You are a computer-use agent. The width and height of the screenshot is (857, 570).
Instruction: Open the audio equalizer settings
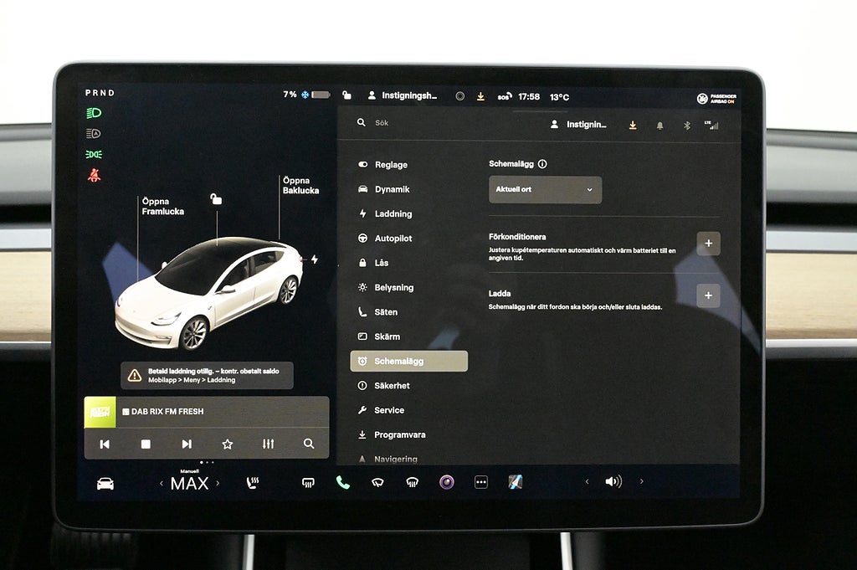click(x=268, y=444)
